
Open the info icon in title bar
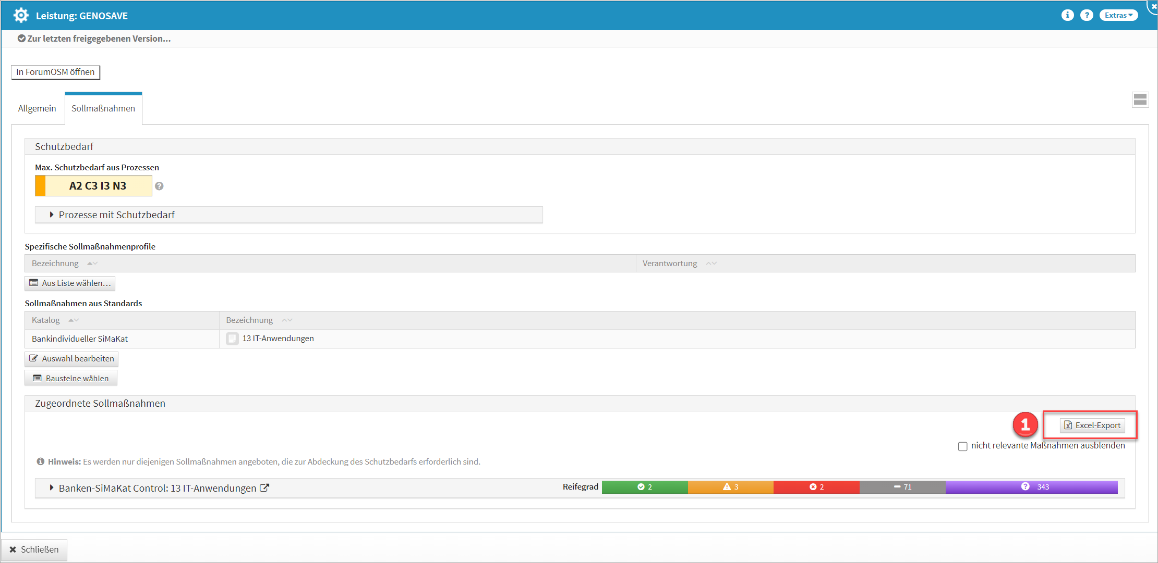coord(1067,15)
